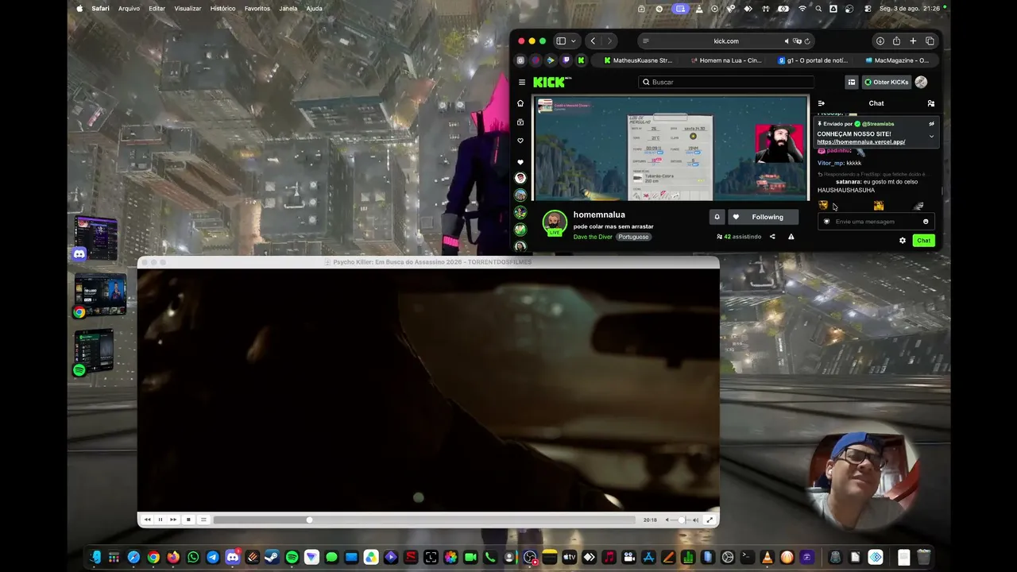Open homemnalua channel name link
The image size is (1017, 572).
point(599,214)
